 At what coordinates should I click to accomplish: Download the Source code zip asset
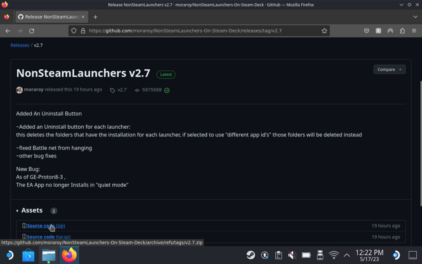click(45, 226)
